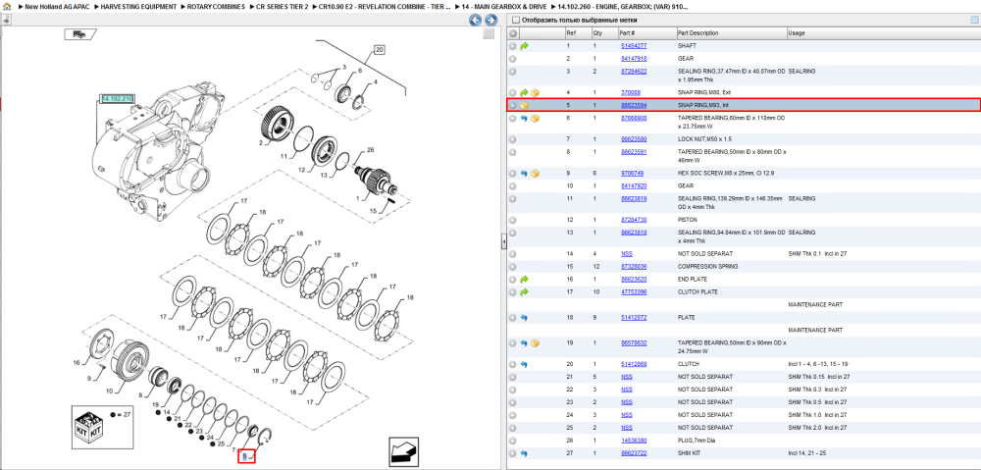Click callout number 20 box in diagram
The image size is (981, 470).
coord(380,49)
